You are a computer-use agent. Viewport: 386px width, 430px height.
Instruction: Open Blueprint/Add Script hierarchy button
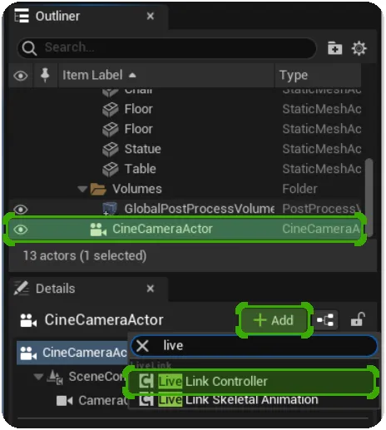point(325,320)
